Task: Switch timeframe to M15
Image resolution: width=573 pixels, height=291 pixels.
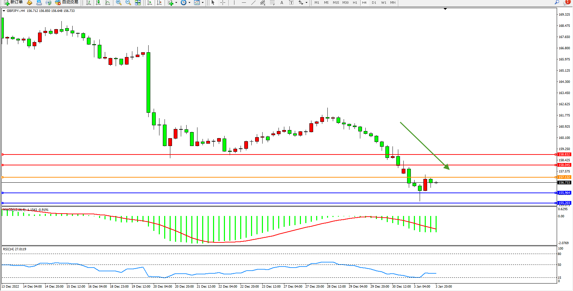Action: pyautogui.click(x=336, y=3)
